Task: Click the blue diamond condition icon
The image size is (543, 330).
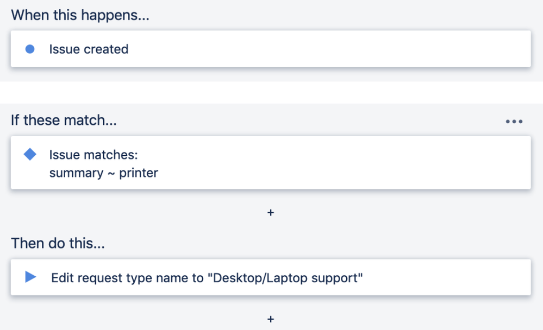Action: [30, 155]
